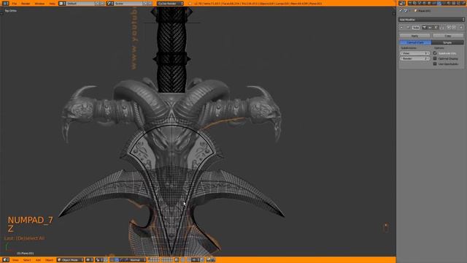Open the 3D View's Object menu
Image resolution: width=467 pixels, height=263 pixels.
[49, 260]
